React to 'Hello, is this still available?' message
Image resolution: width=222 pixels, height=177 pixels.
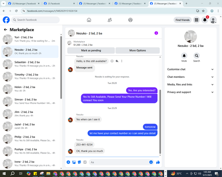(x=112, y=61)
